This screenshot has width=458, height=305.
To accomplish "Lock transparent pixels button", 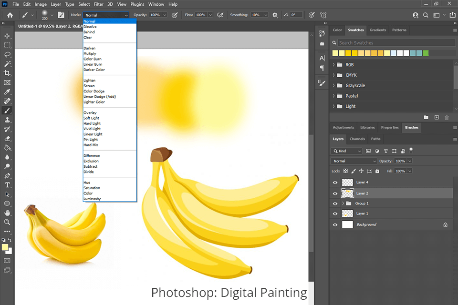I will point(345,171).
